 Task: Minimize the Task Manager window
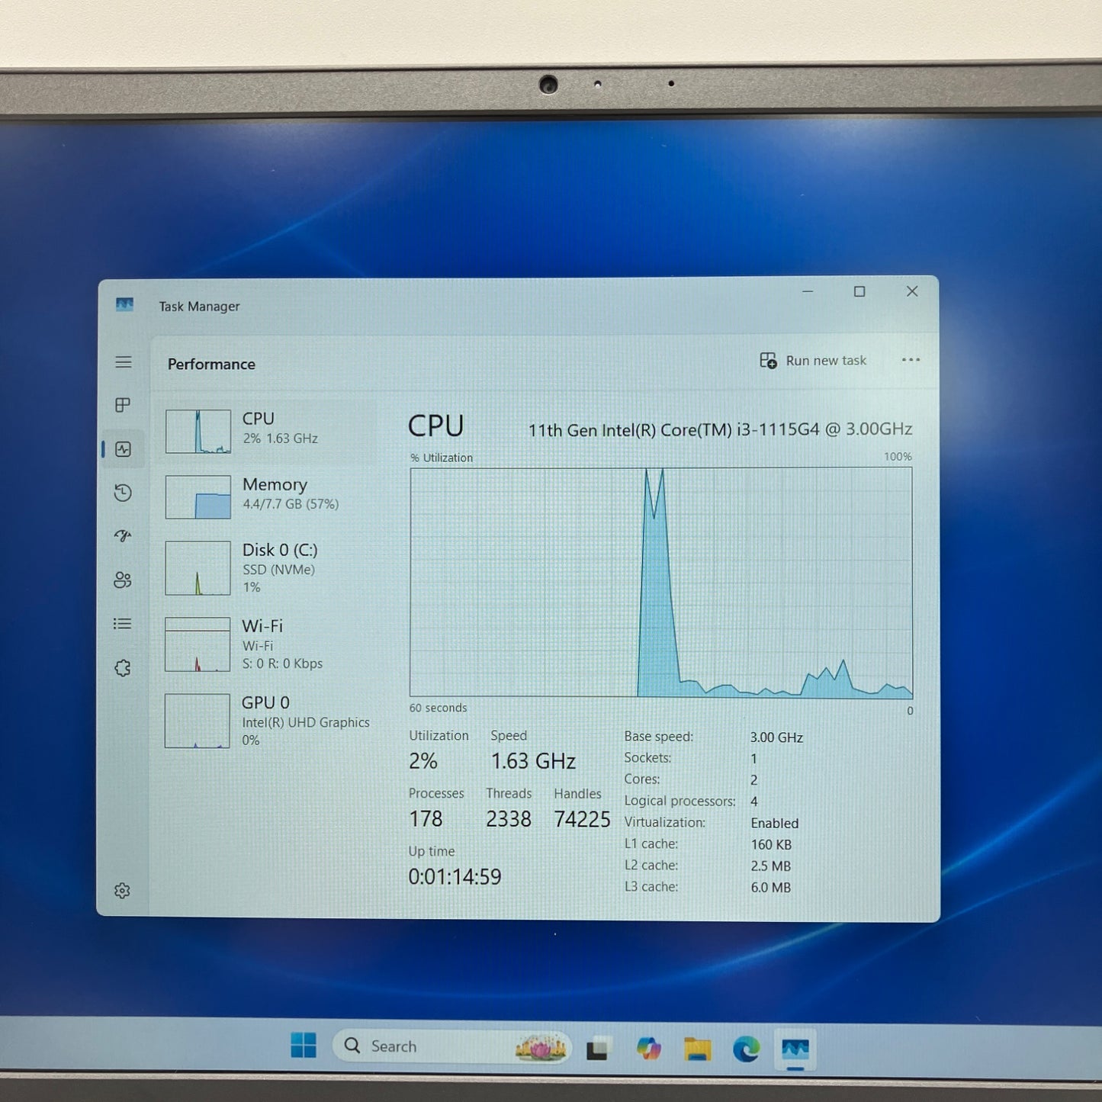tap(808, 291)
